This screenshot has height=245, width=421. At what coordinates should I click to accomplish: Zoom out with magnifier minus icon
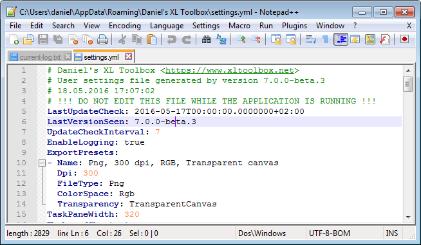coord(256,40)
